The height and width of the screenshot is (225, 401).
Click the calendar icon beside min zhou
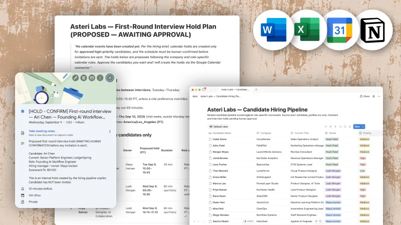pyautogui.click(x=23, y=195)
